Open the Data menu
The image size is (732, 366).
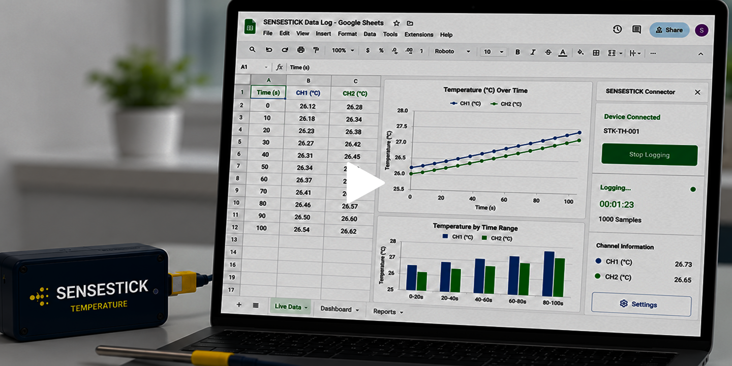pos(370,34)
